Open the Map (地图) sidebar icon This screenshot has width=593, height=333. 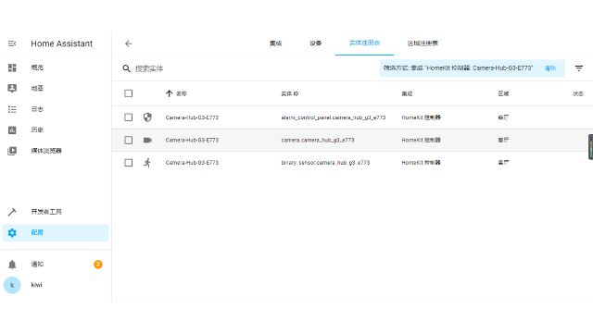[x=12, y=89]
